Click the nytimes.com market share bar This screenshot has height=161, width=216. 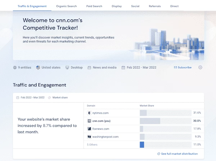tap(166, 113)
